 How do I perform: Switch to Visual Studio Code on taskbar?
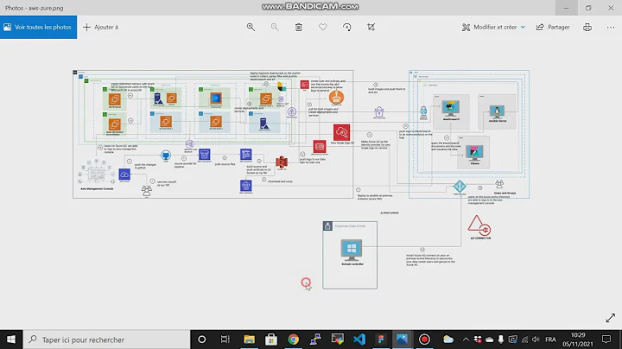click(x=359, y=339)
